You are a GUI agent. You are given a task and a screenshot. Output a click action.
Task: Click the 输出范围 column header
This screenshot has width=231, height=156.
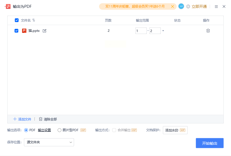[142, 20]
